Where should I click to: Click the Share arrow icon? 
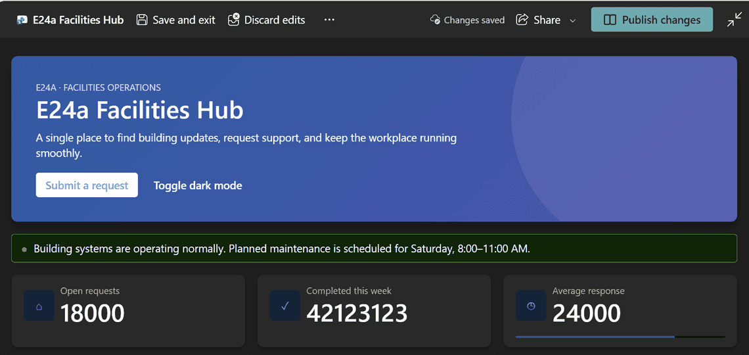pyautogui.click(x=522, y=20)
